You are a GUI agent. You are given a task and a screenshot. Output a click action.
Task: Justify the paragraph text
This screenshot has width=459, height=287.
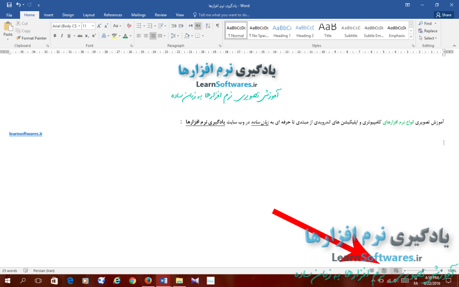[x=160, y=36]
